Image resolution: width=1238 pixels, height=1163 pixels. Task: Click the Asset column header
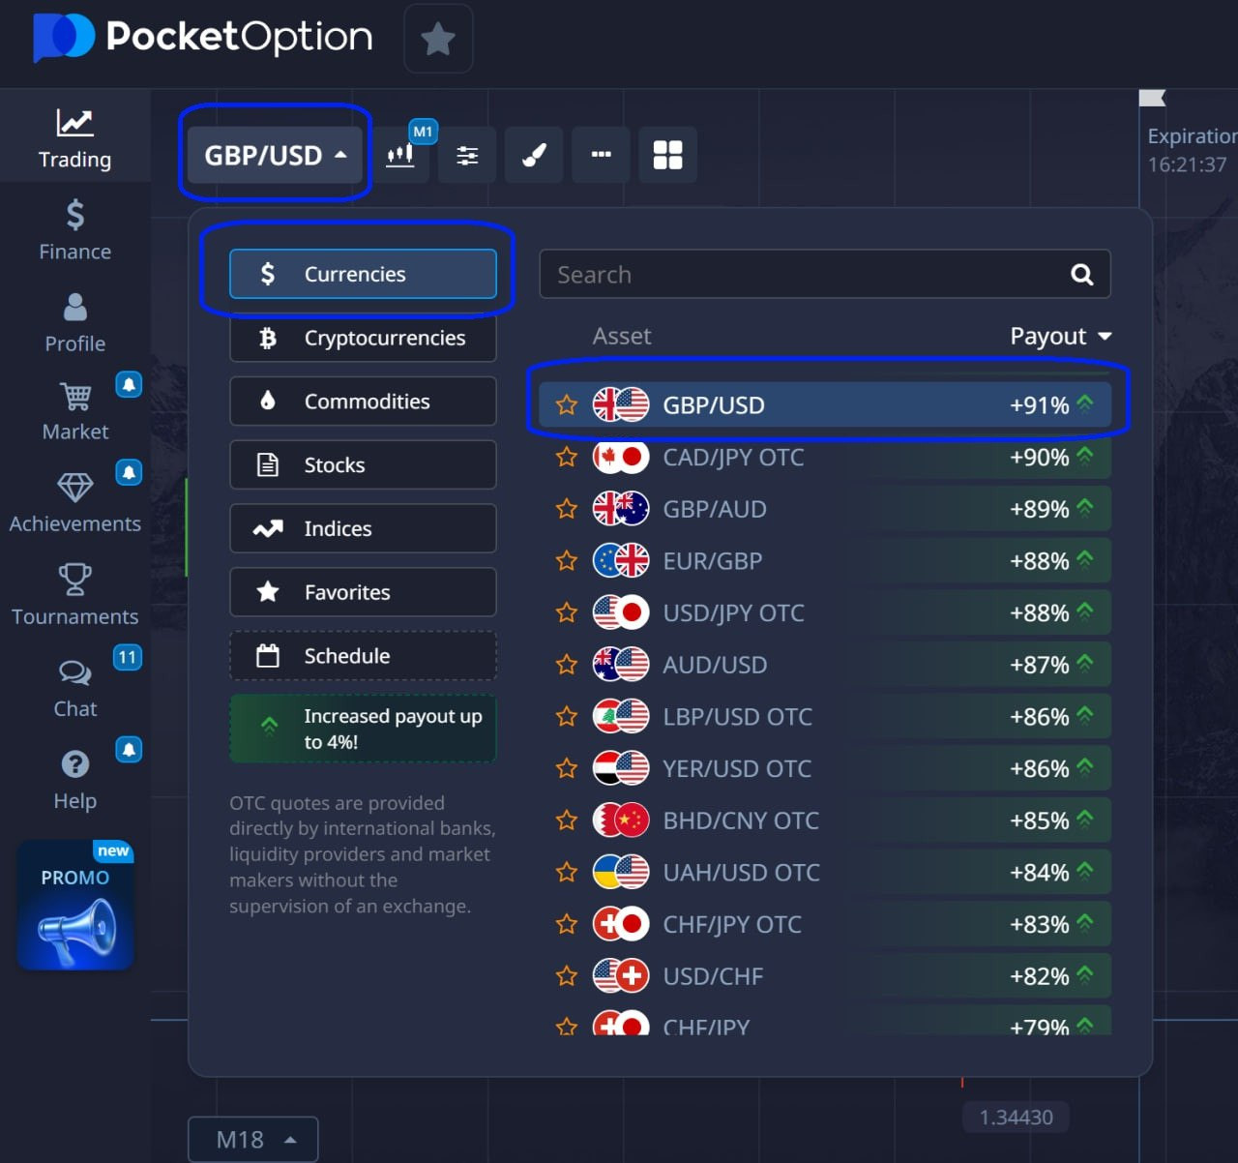pos(622,336)
